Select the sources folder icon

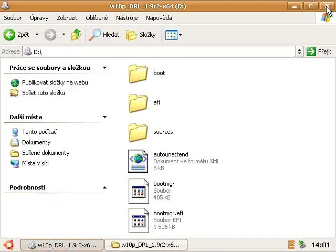(138, 132)
